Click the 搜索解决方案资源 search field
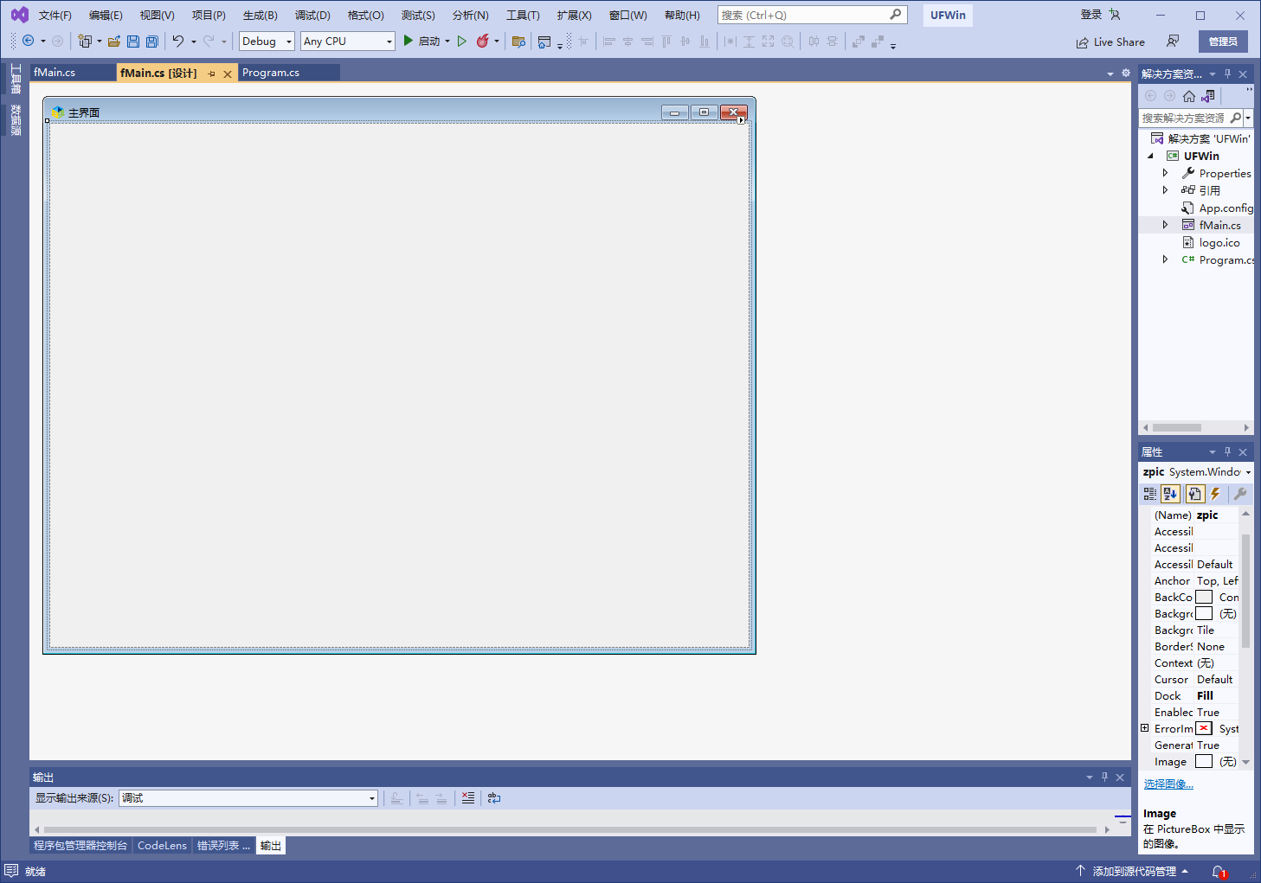 pyautogui.click(x=1184, y=118)
